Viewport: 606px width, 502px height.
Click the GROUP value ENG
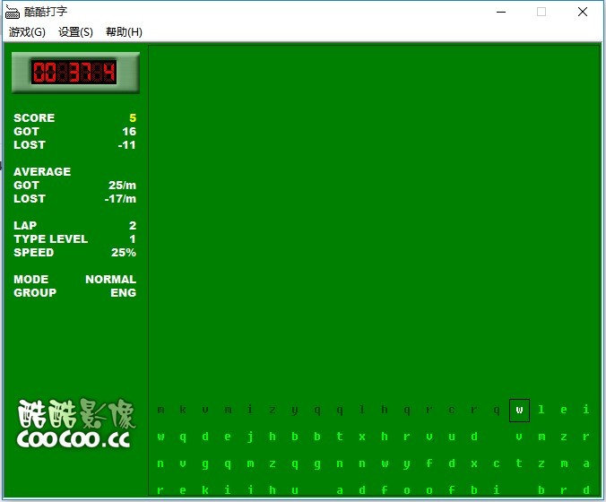tap(123, 293)
